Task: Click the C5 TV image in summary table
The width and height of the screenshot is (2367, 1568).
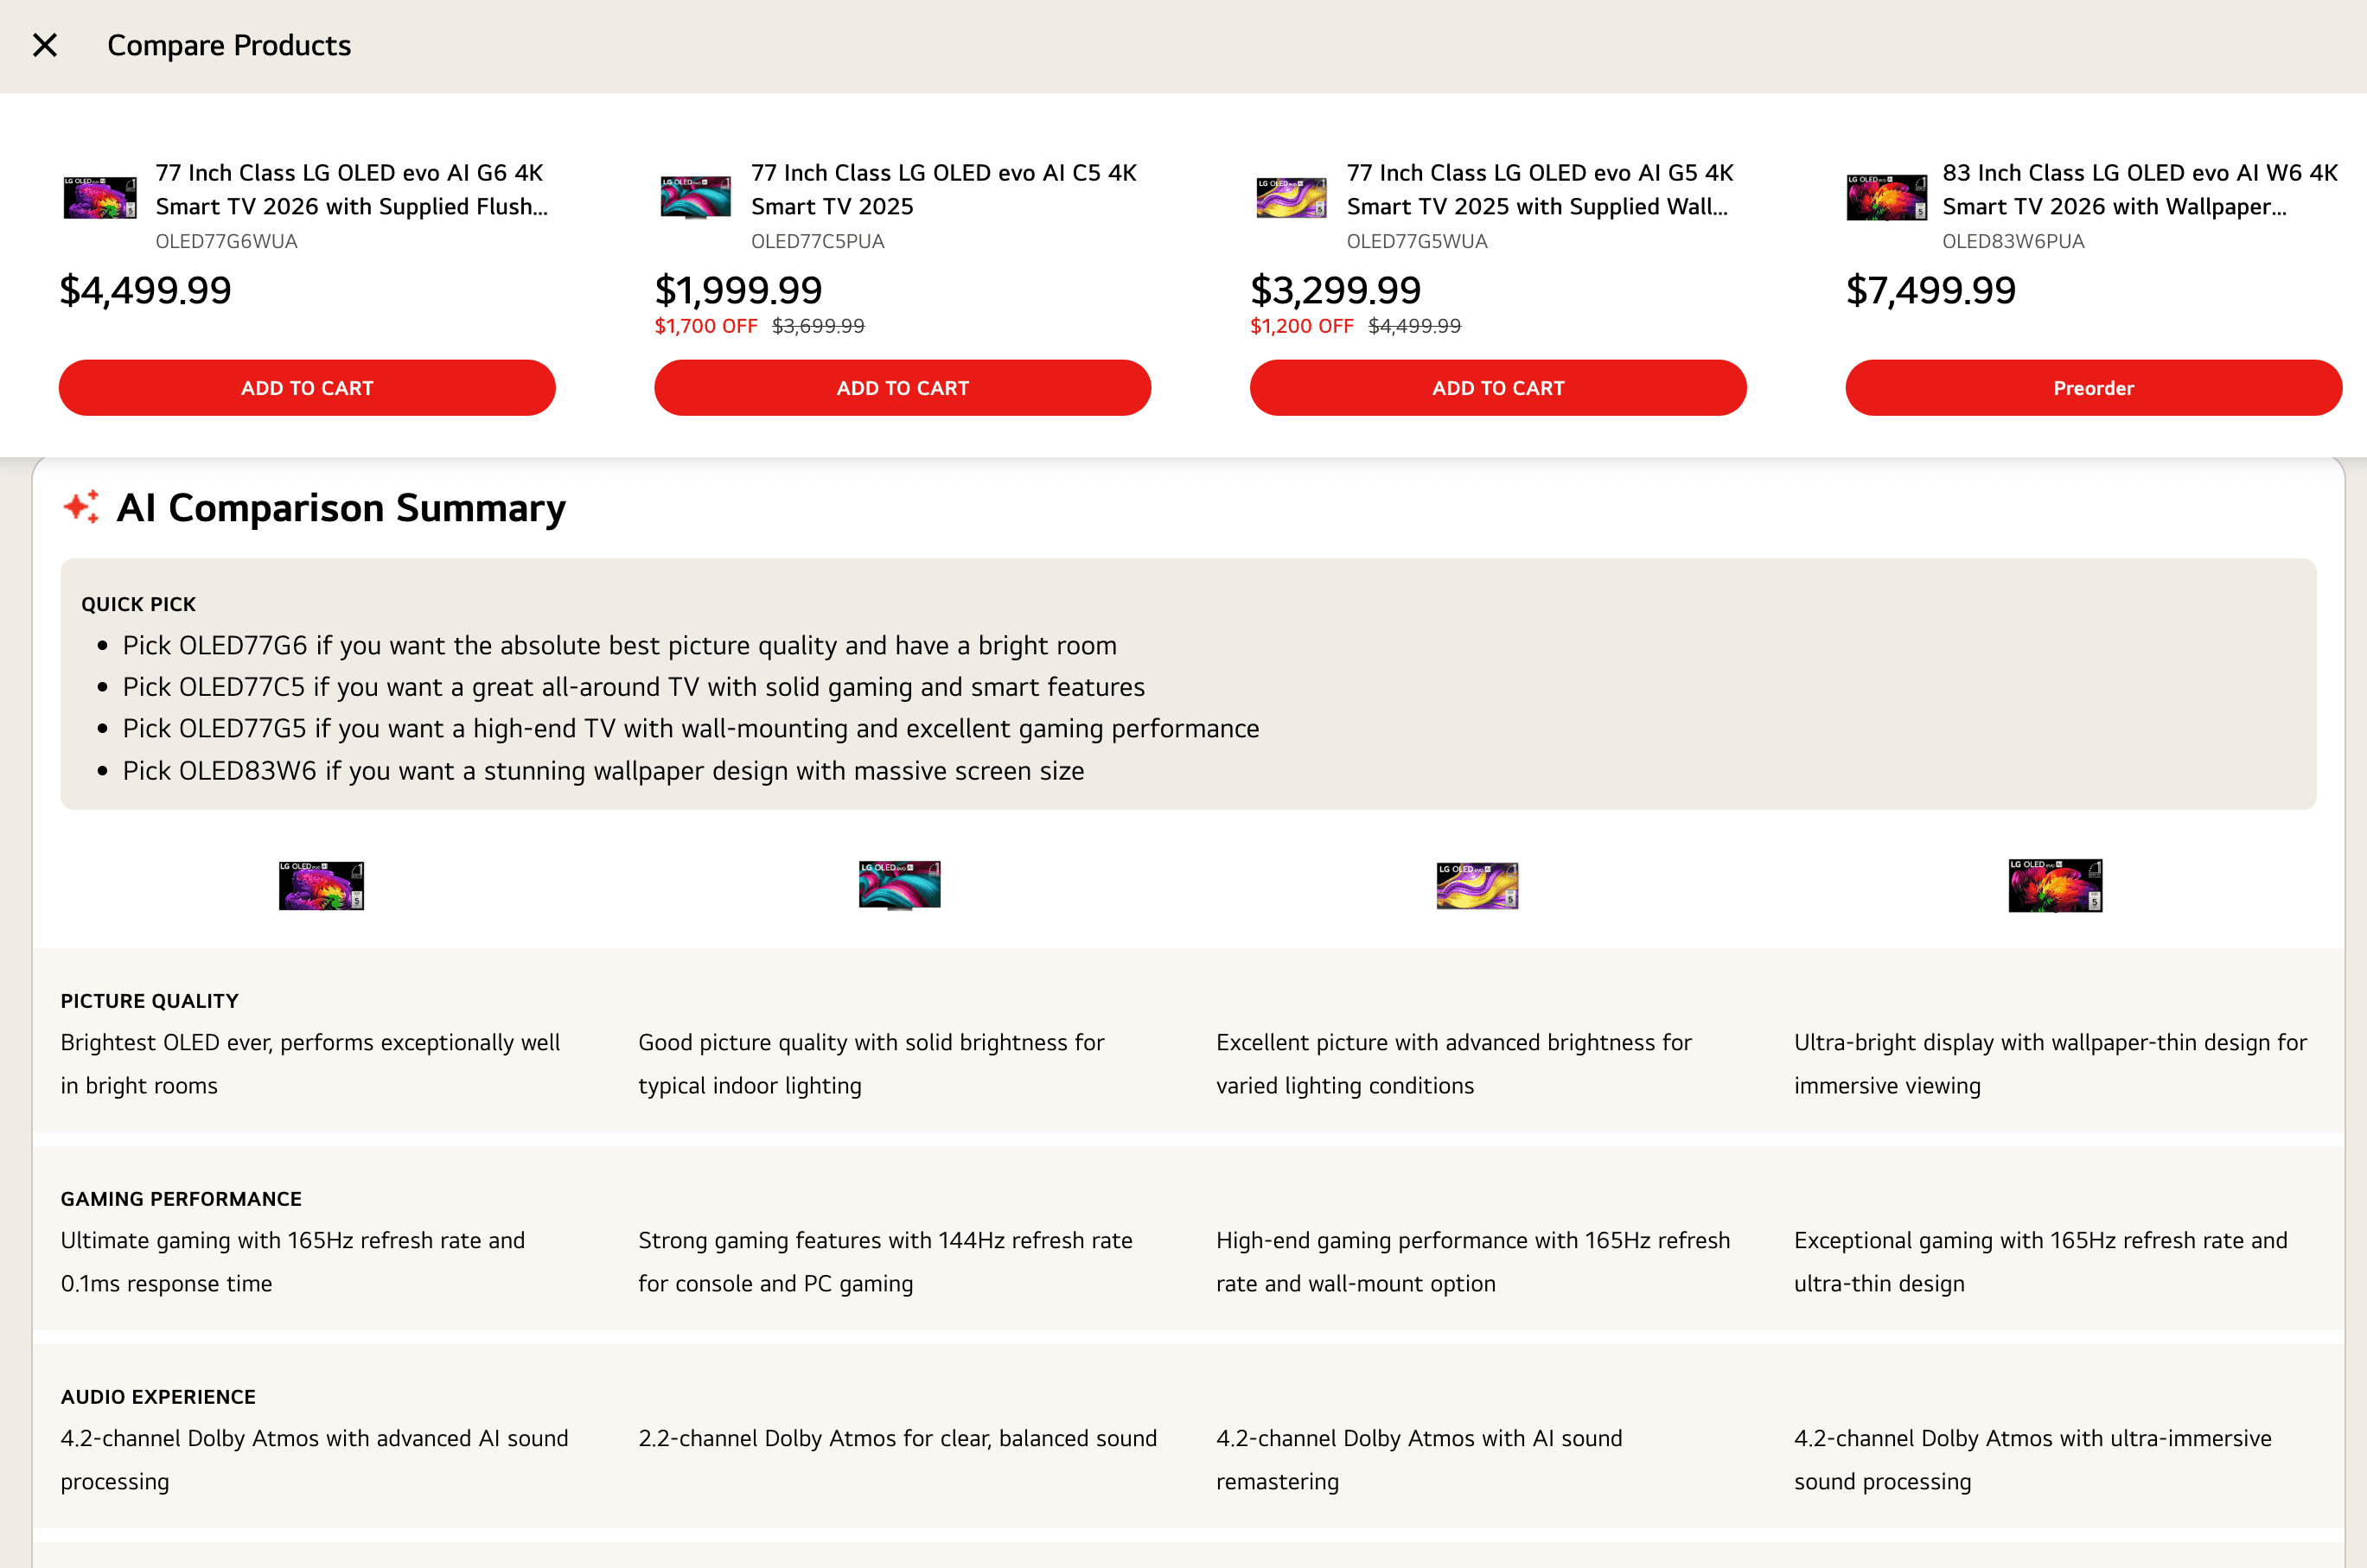Action: 899,885
